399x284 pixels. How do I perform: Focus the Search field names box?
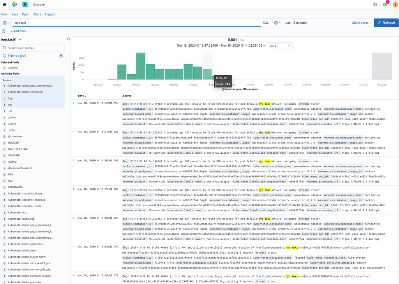click(x=33, y=48)
